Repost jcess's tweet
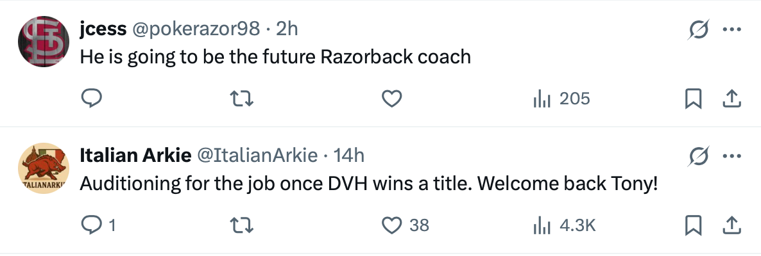 point(242,99)
